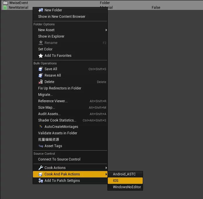The height and width of the screenshot is (199, 203).
Task: Choose Android_ASTC cook platform
Action: [x=124, y=174]
